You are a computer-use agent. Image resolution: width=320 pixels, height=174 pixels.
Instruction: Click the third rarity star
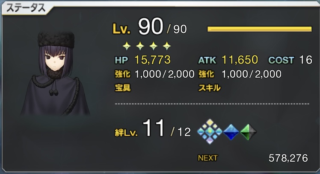(154, 46)
